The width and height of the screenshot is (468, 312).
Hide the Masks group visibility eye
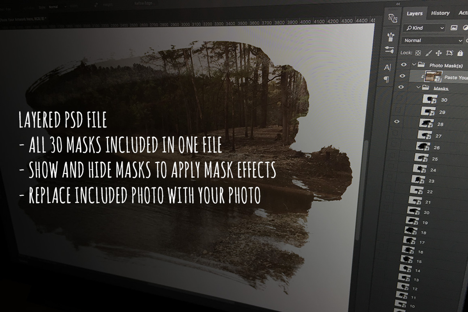tap(401, 87)
